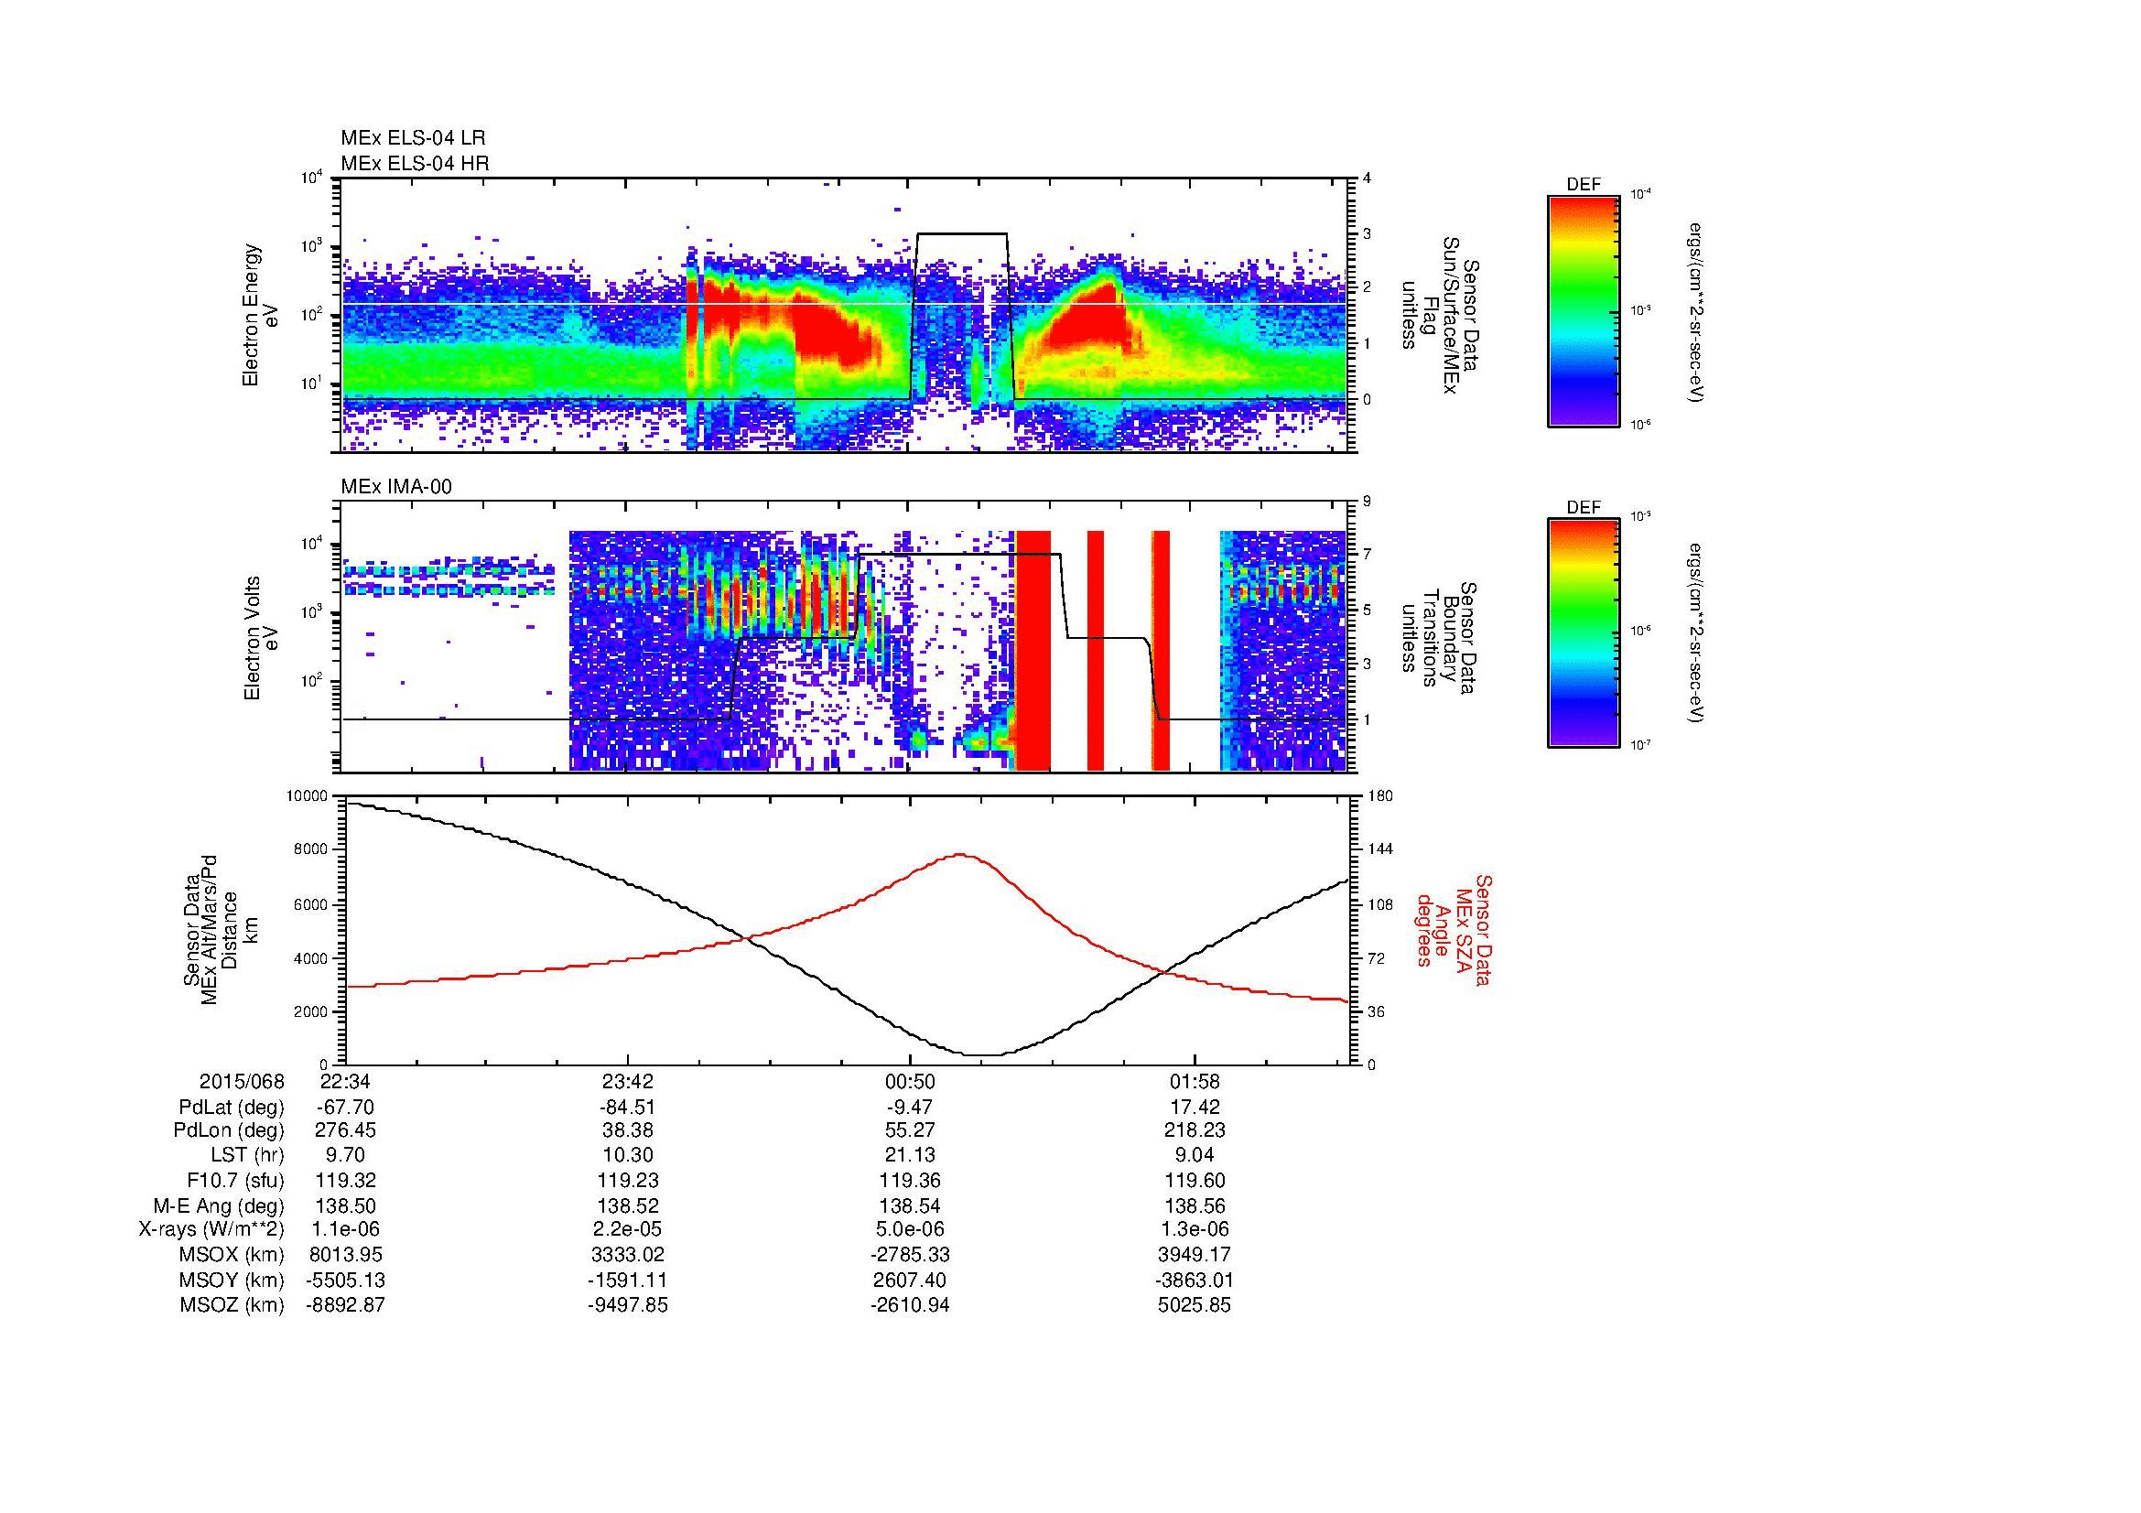Click the time tick '23:42'
This screenshot has height=1513, width=2141.
tap(629, 1082)
